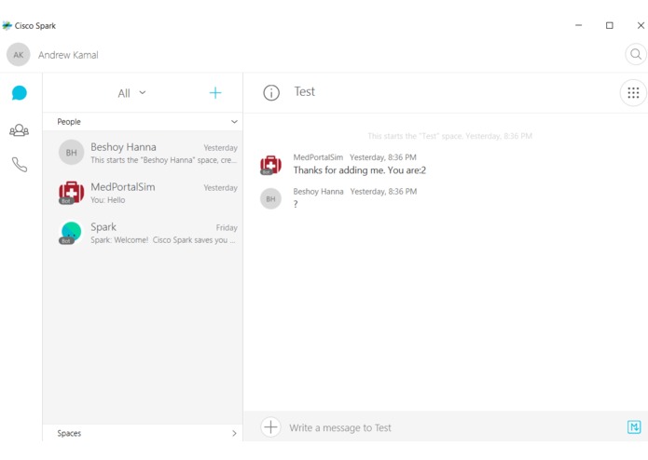
Task: Click the '?' message from Beshoy Hanna
Action: [x=296, y=204]
